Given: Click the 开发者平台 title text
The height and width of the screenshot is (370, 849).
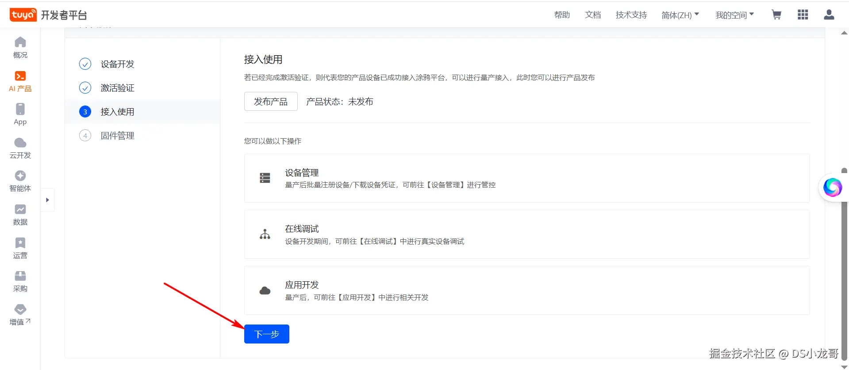Looking at the screenshot, I should 64,15.
